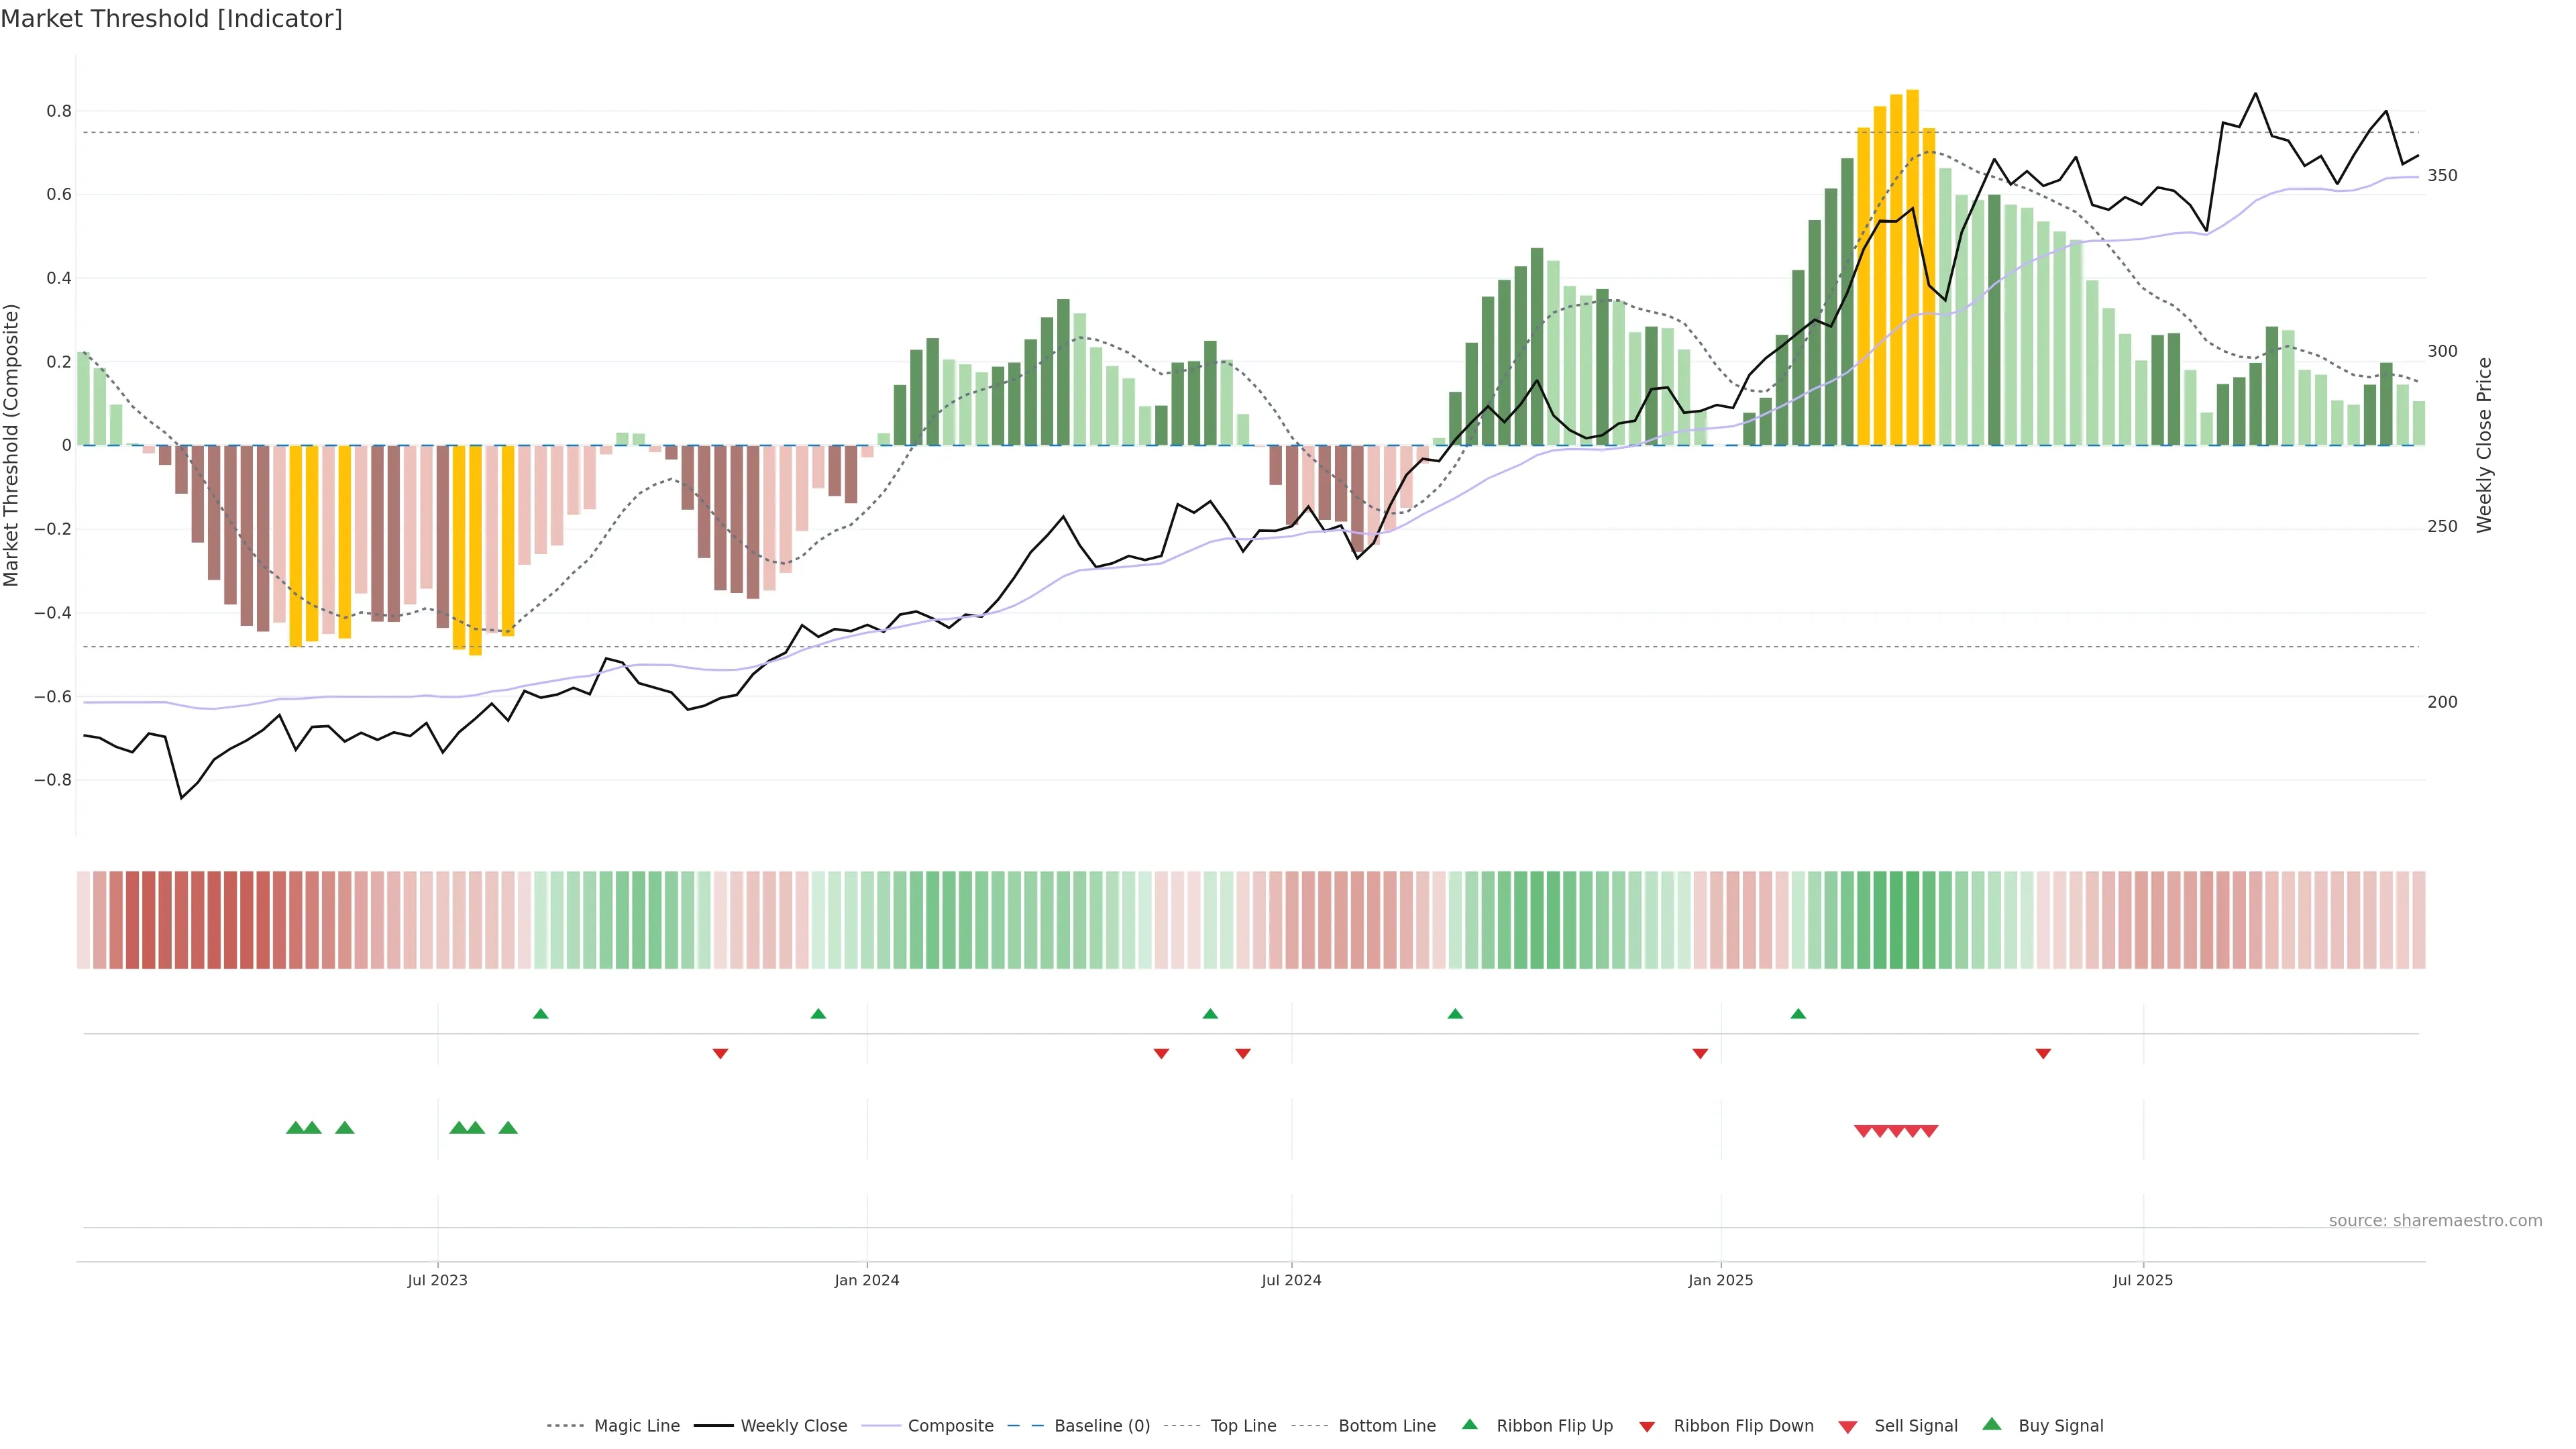This screenshot has width=2576, height=1449.
Task: Click the Ribbon Flip Up marker right after Jan 2025
Action: (1798, 1014)
